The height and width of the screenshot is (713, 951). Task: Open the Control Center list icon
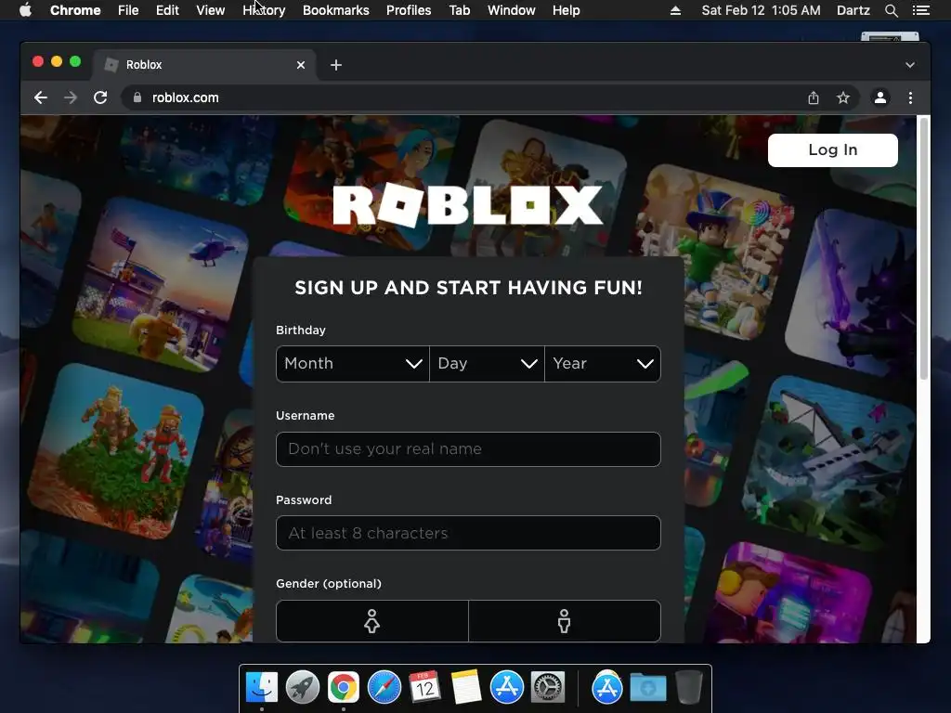tap(920, 10)
